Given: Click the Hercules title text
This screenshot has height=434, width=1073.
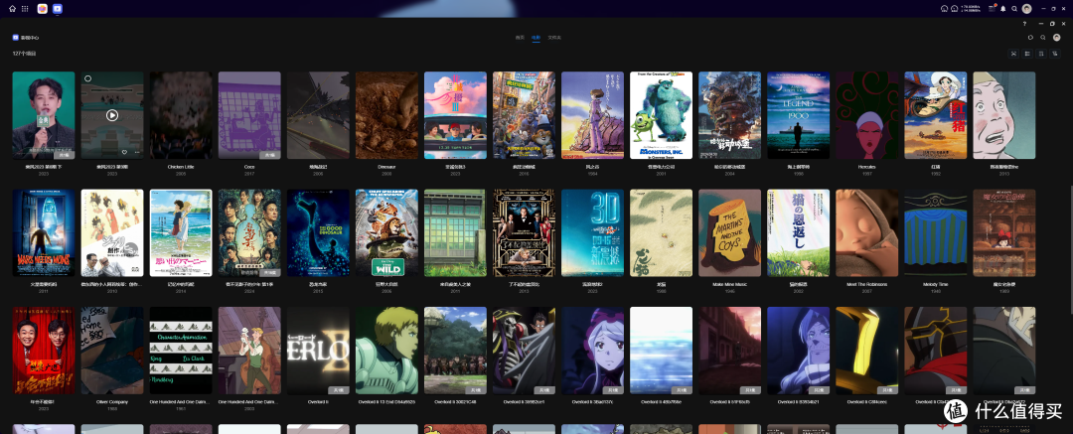Looking at the screenshot, I should tap(867, 166).
